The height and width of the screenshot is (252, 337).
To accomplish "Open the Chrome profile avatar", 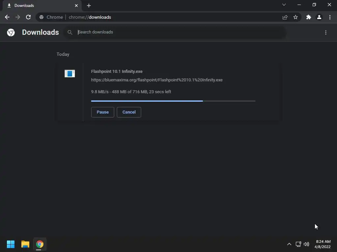I will (319, 17).
